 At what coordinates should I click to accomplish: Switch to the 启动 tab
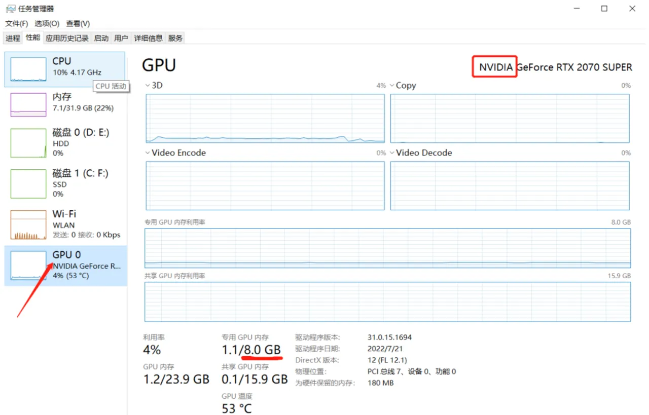click(101, 38)
